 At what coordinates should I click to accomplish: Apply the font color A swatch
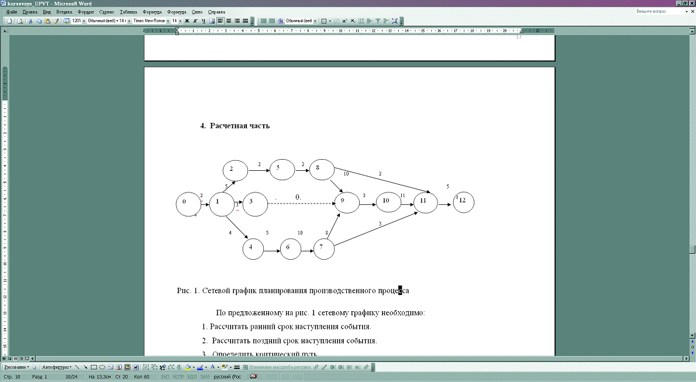coord(213,367)
